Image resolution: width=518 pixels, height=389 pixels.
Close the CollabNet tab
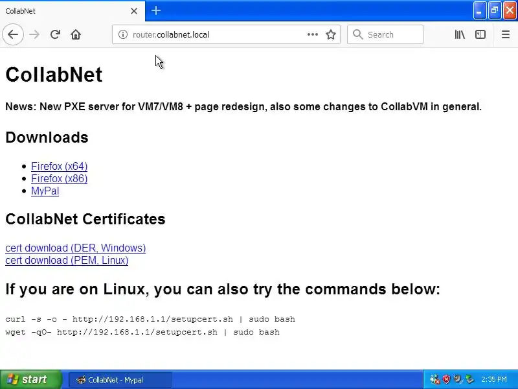pyautogui.click(x=134, y=11)
